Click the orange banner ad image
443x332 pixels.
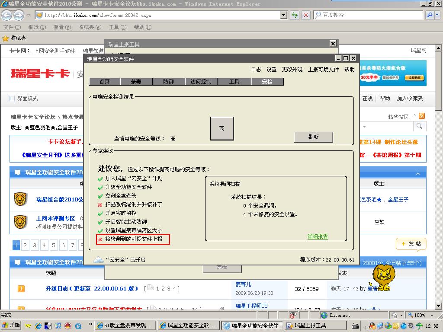(393, 73)
